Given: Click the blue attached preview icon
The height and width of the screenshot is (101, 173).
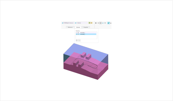Looking at the screenshot, I should [x=103, y=23].
